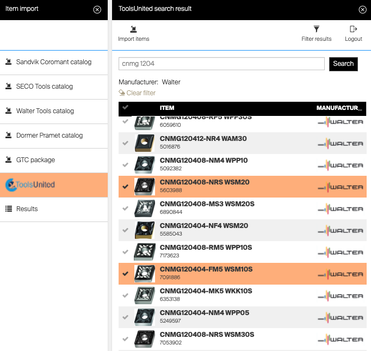Open Dormer Pramet catalog import
Screen dimensions: 371x351
pos(49,136)
